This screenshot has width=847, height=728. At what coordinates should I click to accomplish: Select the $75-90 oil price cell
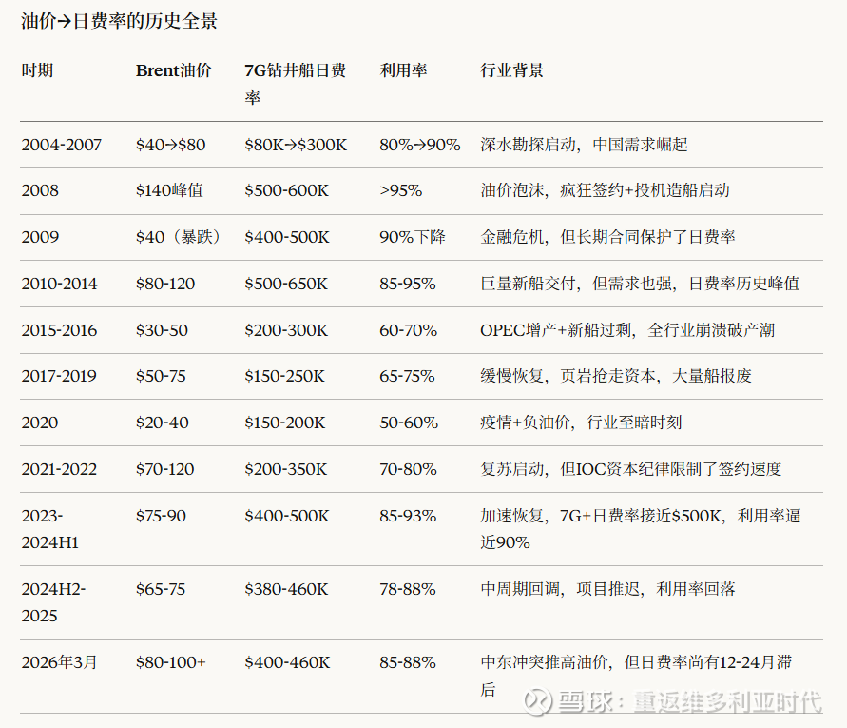coord(161,516)
